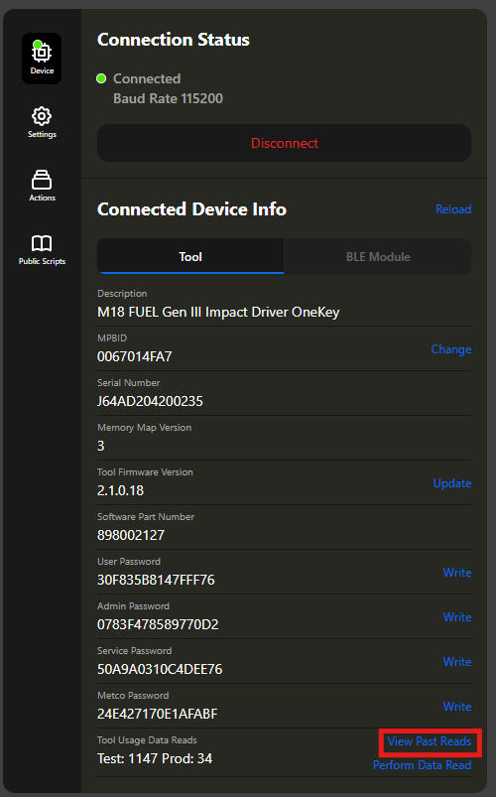Viewport: 496px width, 797px height.
Task: Select user password 30F835B8147FFF76
Action: pyautogui.click(x=156, y=580)
